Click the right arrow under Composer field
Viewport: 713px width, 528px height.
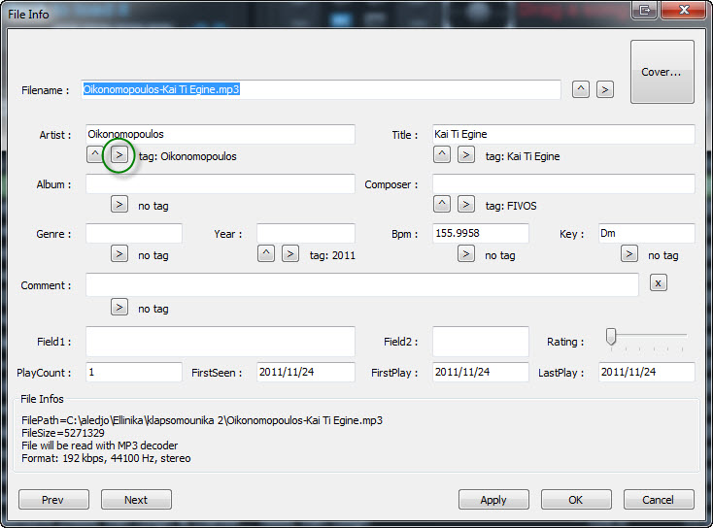point(466,204)
